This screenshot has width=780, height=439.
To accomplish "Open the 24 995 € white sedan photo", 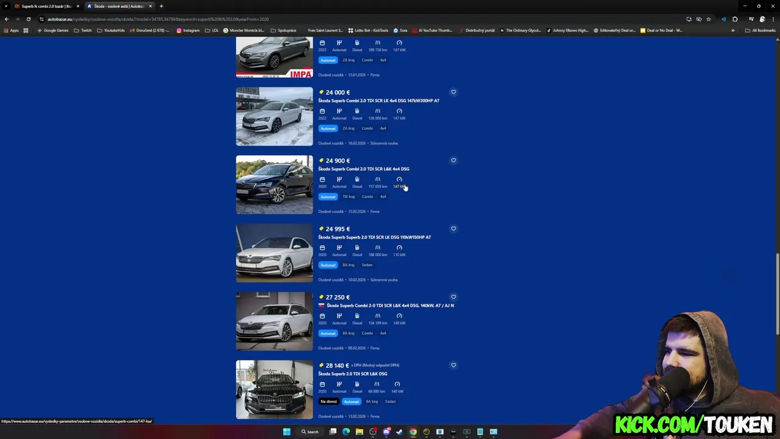I will tap(274, 253).
